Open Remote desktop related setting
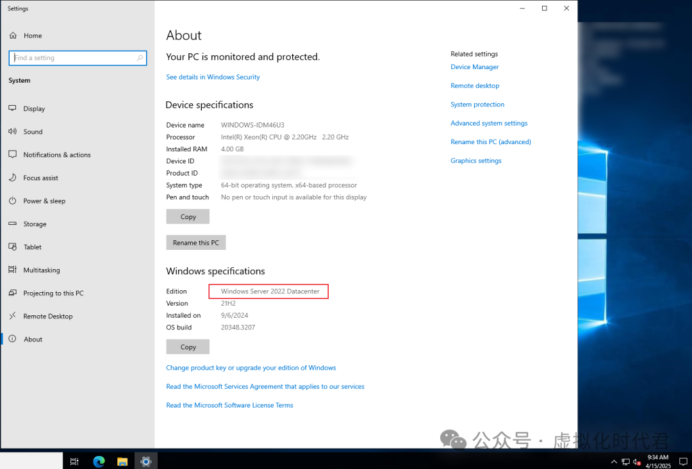Screen dimensions: 692x469 (475, 86)
